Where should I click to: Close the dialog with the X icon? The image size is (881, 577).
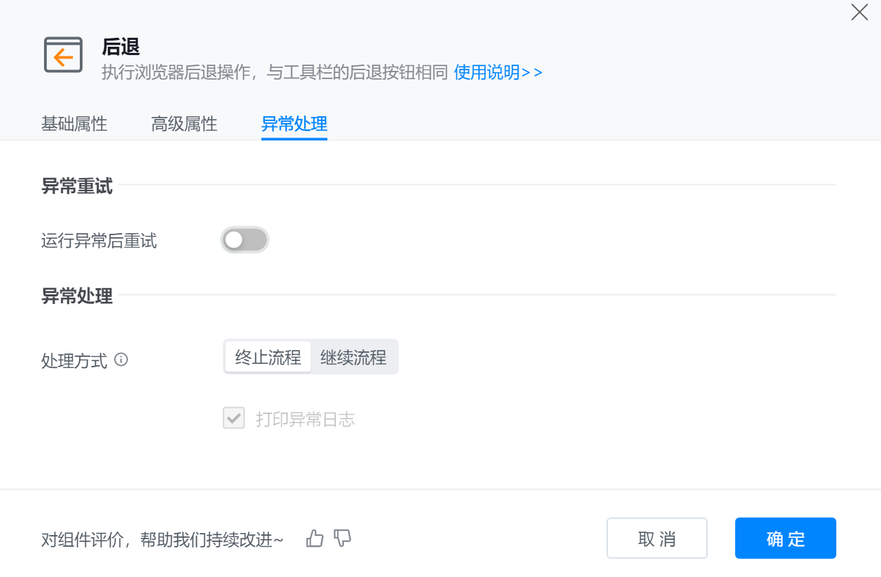pyautogui.click(x=859, y=12)
